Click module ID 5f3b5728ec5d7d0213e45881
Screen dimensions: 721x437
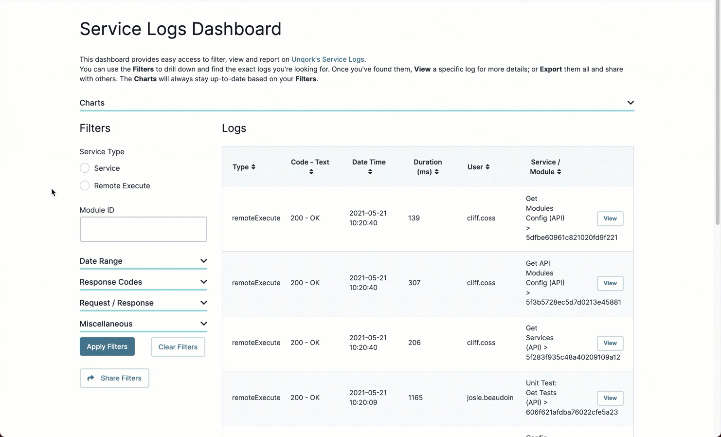pyautogui.click(x=574, y=302)
